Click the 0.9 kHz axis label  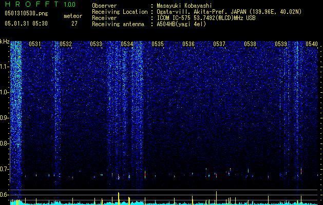4,118
